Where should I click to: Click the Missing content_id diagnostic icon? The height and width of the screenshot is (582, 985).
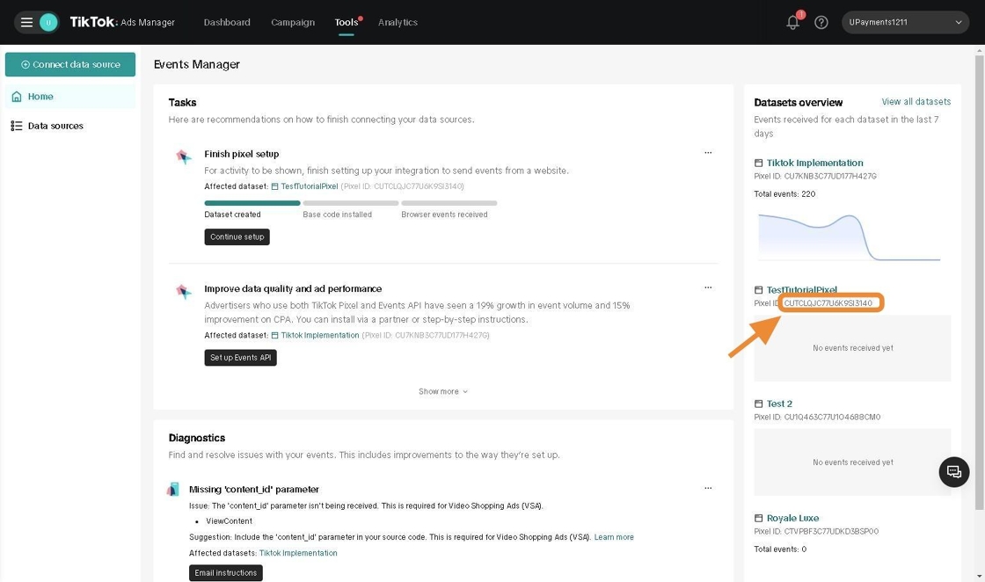tap(172, 489)
